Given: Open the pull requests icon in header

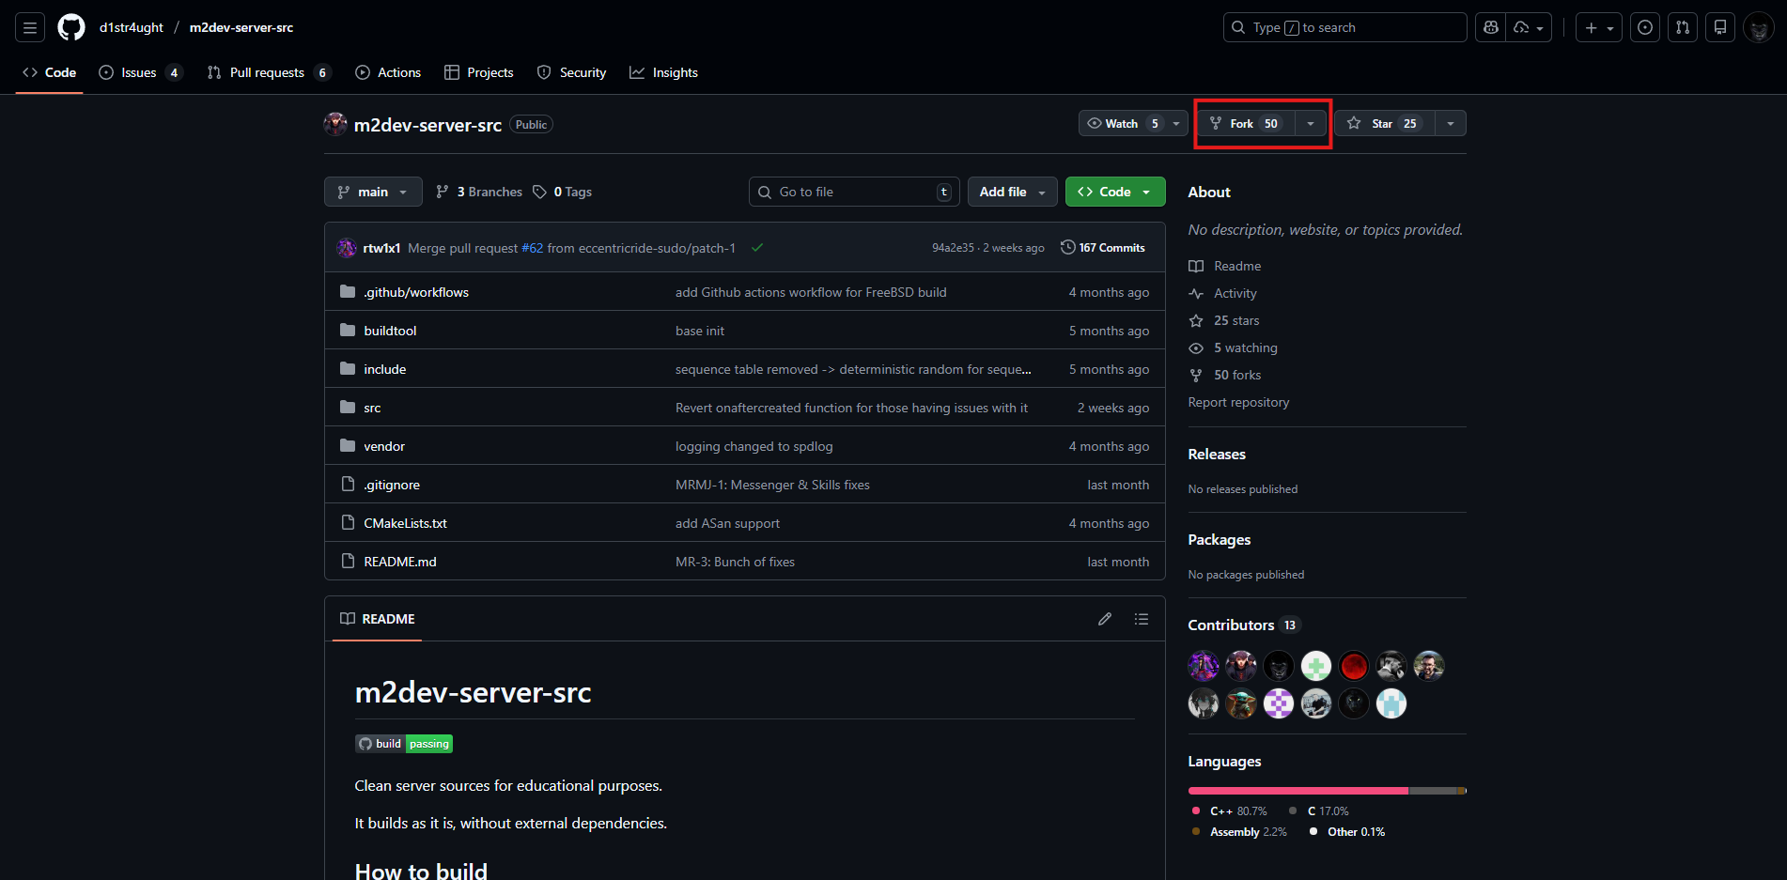Looking at the screenshot, I should (x=1683, y=28).
